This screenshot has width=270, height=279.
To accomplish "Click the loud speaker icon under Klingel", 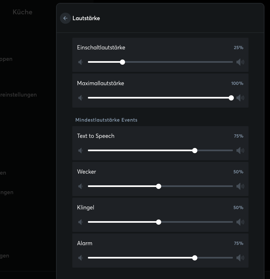I will click(x=240, y=222).
